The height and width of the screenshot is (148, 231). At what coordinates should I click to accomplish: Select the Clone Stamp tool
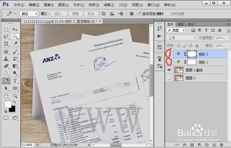(6, 59)
